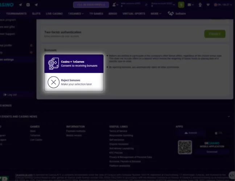Click the award icon beside the envelope
235x181 pixels.
200,5
